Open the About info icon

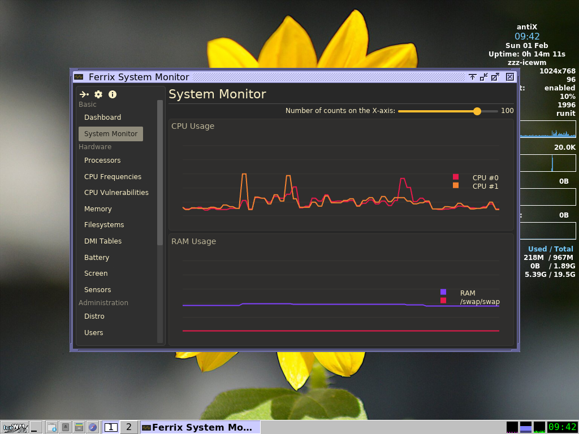click(113, 94)
